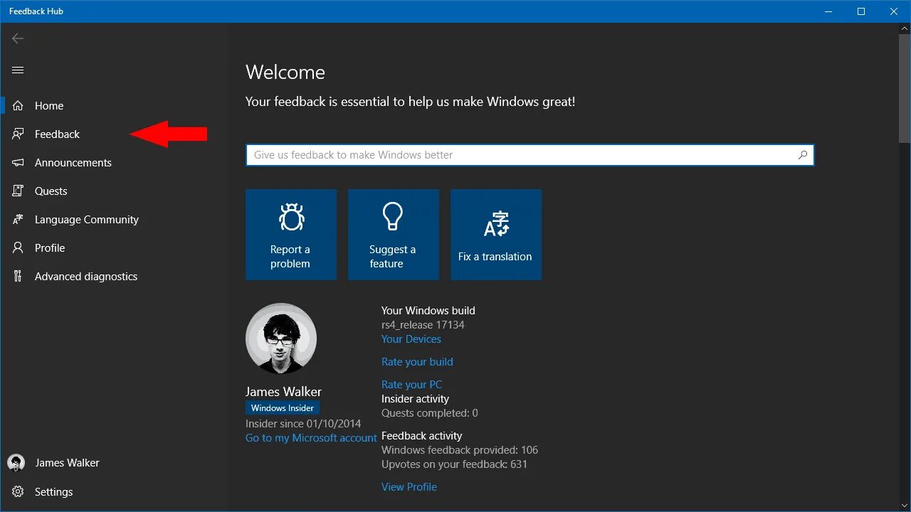Click the Fix a translation tile
Viewport: 911px width, 512px height.
(495, 235)
